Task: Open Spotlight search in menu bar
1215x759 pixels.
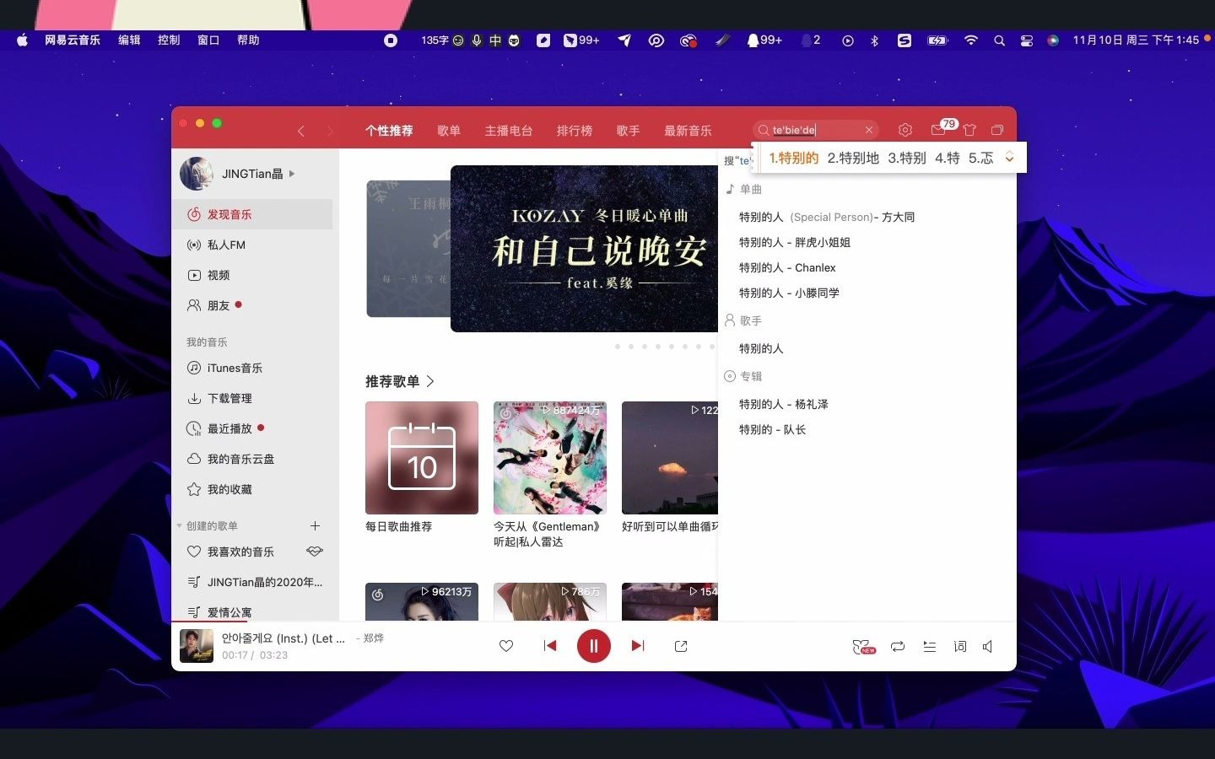Action: click(x=999, y=40)
